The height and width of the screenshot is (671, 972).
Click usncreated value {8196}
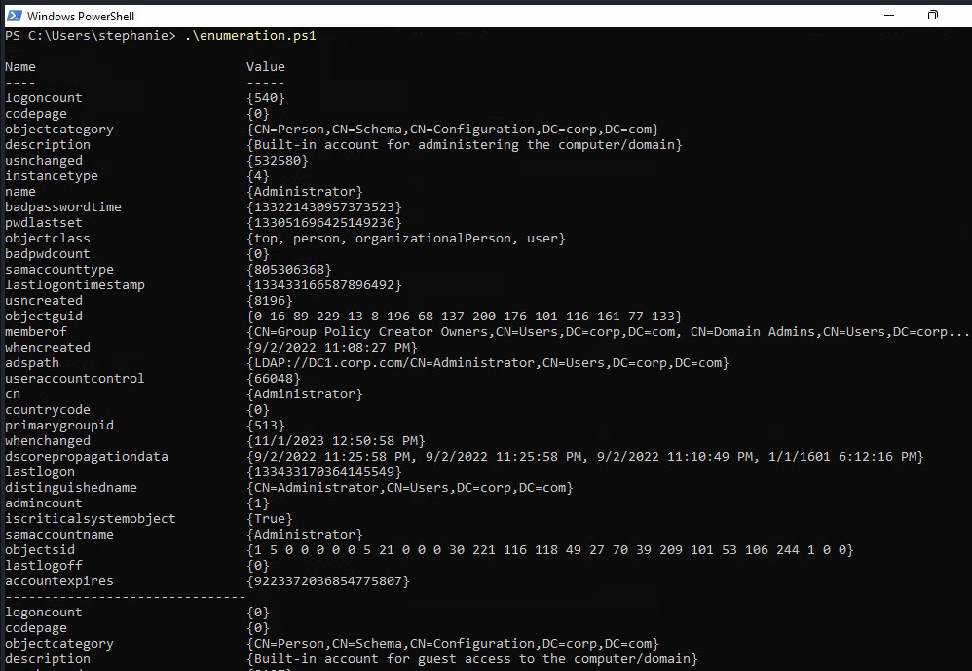pyautogui.click(x=270, y=301)
